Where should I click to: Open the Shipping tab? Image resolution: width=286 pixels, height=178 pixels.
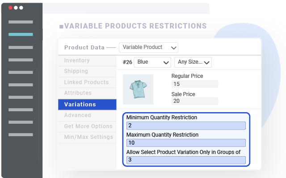tap(76, 71)
